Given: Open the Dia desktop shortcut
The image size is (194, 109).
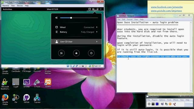Looking at the screenshot, I should click(16, 98).
